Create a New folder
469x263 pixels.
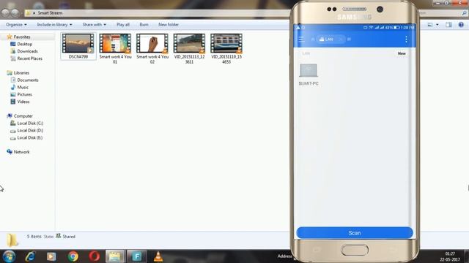pos(169,24)
